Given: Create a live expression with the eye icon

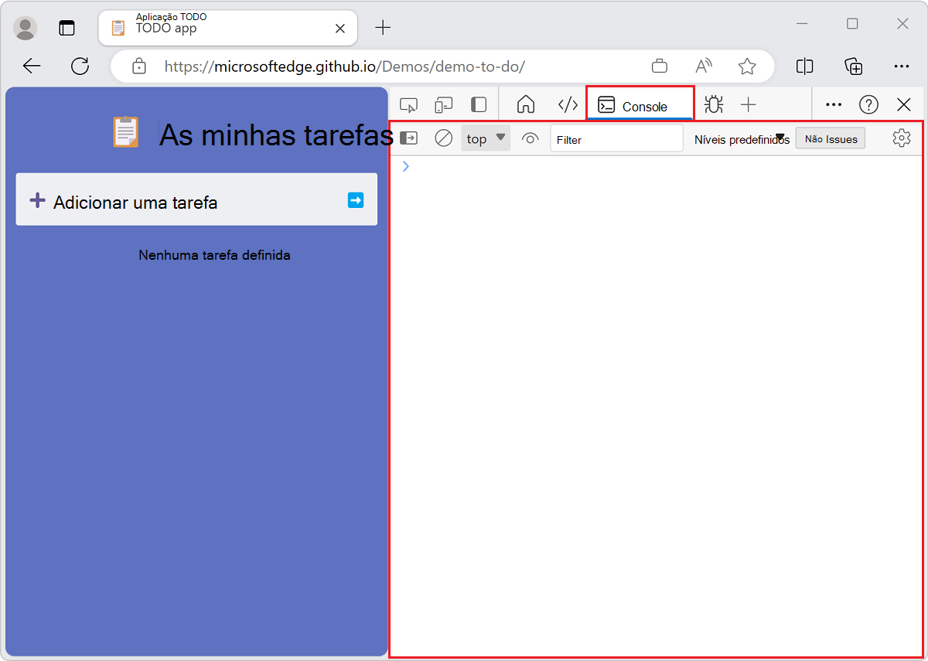Looking at the screenshot, I should [531, 138].
